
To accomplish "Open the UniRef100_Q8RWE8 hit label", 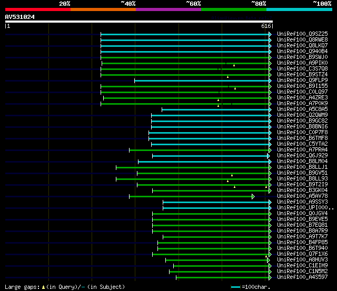I will tap(302, 40).
